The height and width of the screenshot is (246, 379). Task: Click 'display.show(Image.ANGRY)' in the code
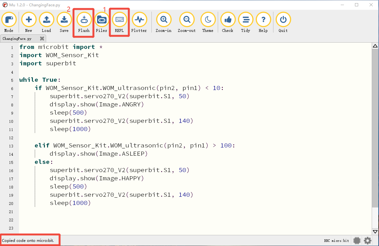pyautogui.click(x=97, y=105)
